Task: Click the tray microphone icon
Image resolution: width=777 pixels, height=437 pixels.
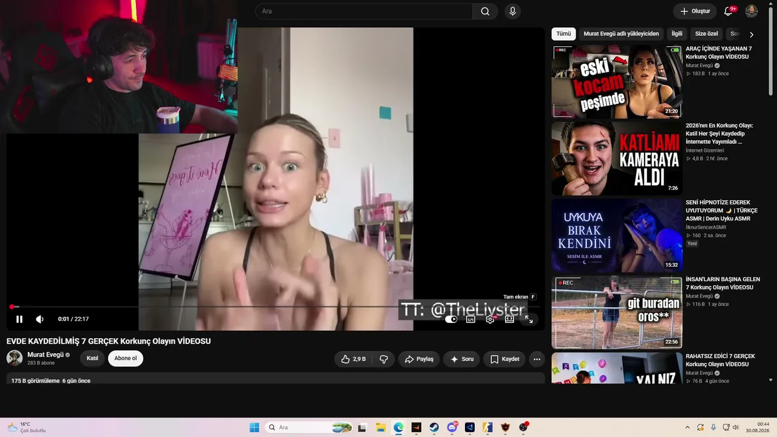Action: [x=713, y=427]
